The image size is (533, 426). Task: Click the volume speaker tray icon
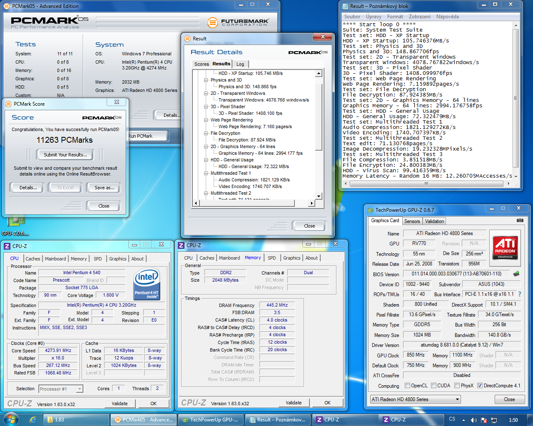pos(473,420)
